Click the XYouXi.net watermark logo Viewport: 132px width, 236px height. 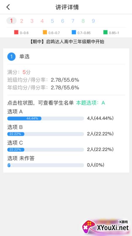(106, 227)
